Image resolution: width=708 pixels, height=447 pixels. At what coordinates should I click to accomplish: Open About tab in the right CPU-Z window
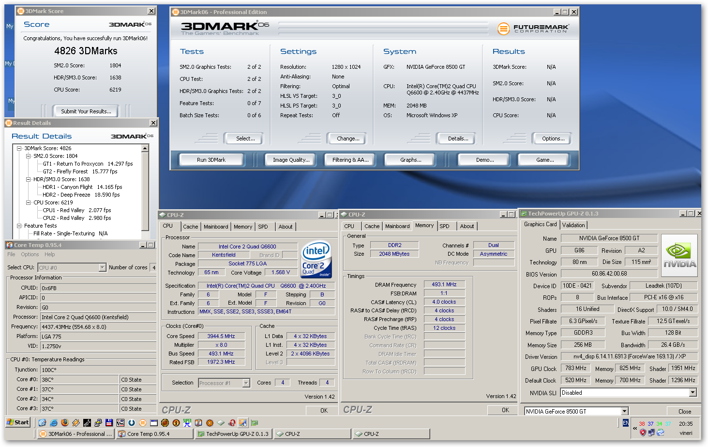point(467,226)
